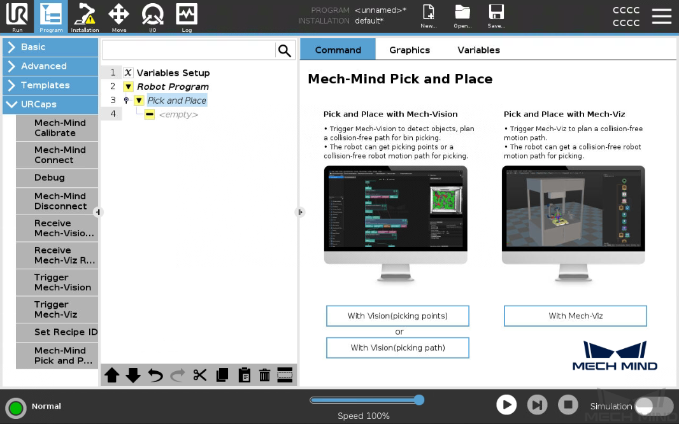Click the unnamed program name
This screenshot has width=679, height=424.
pyautogui.click(x=381, y=10)
